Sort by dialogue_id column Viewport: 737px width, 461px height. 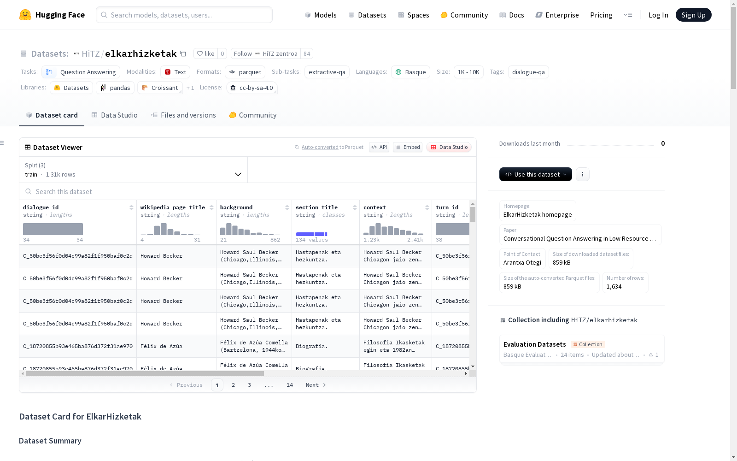131,207
